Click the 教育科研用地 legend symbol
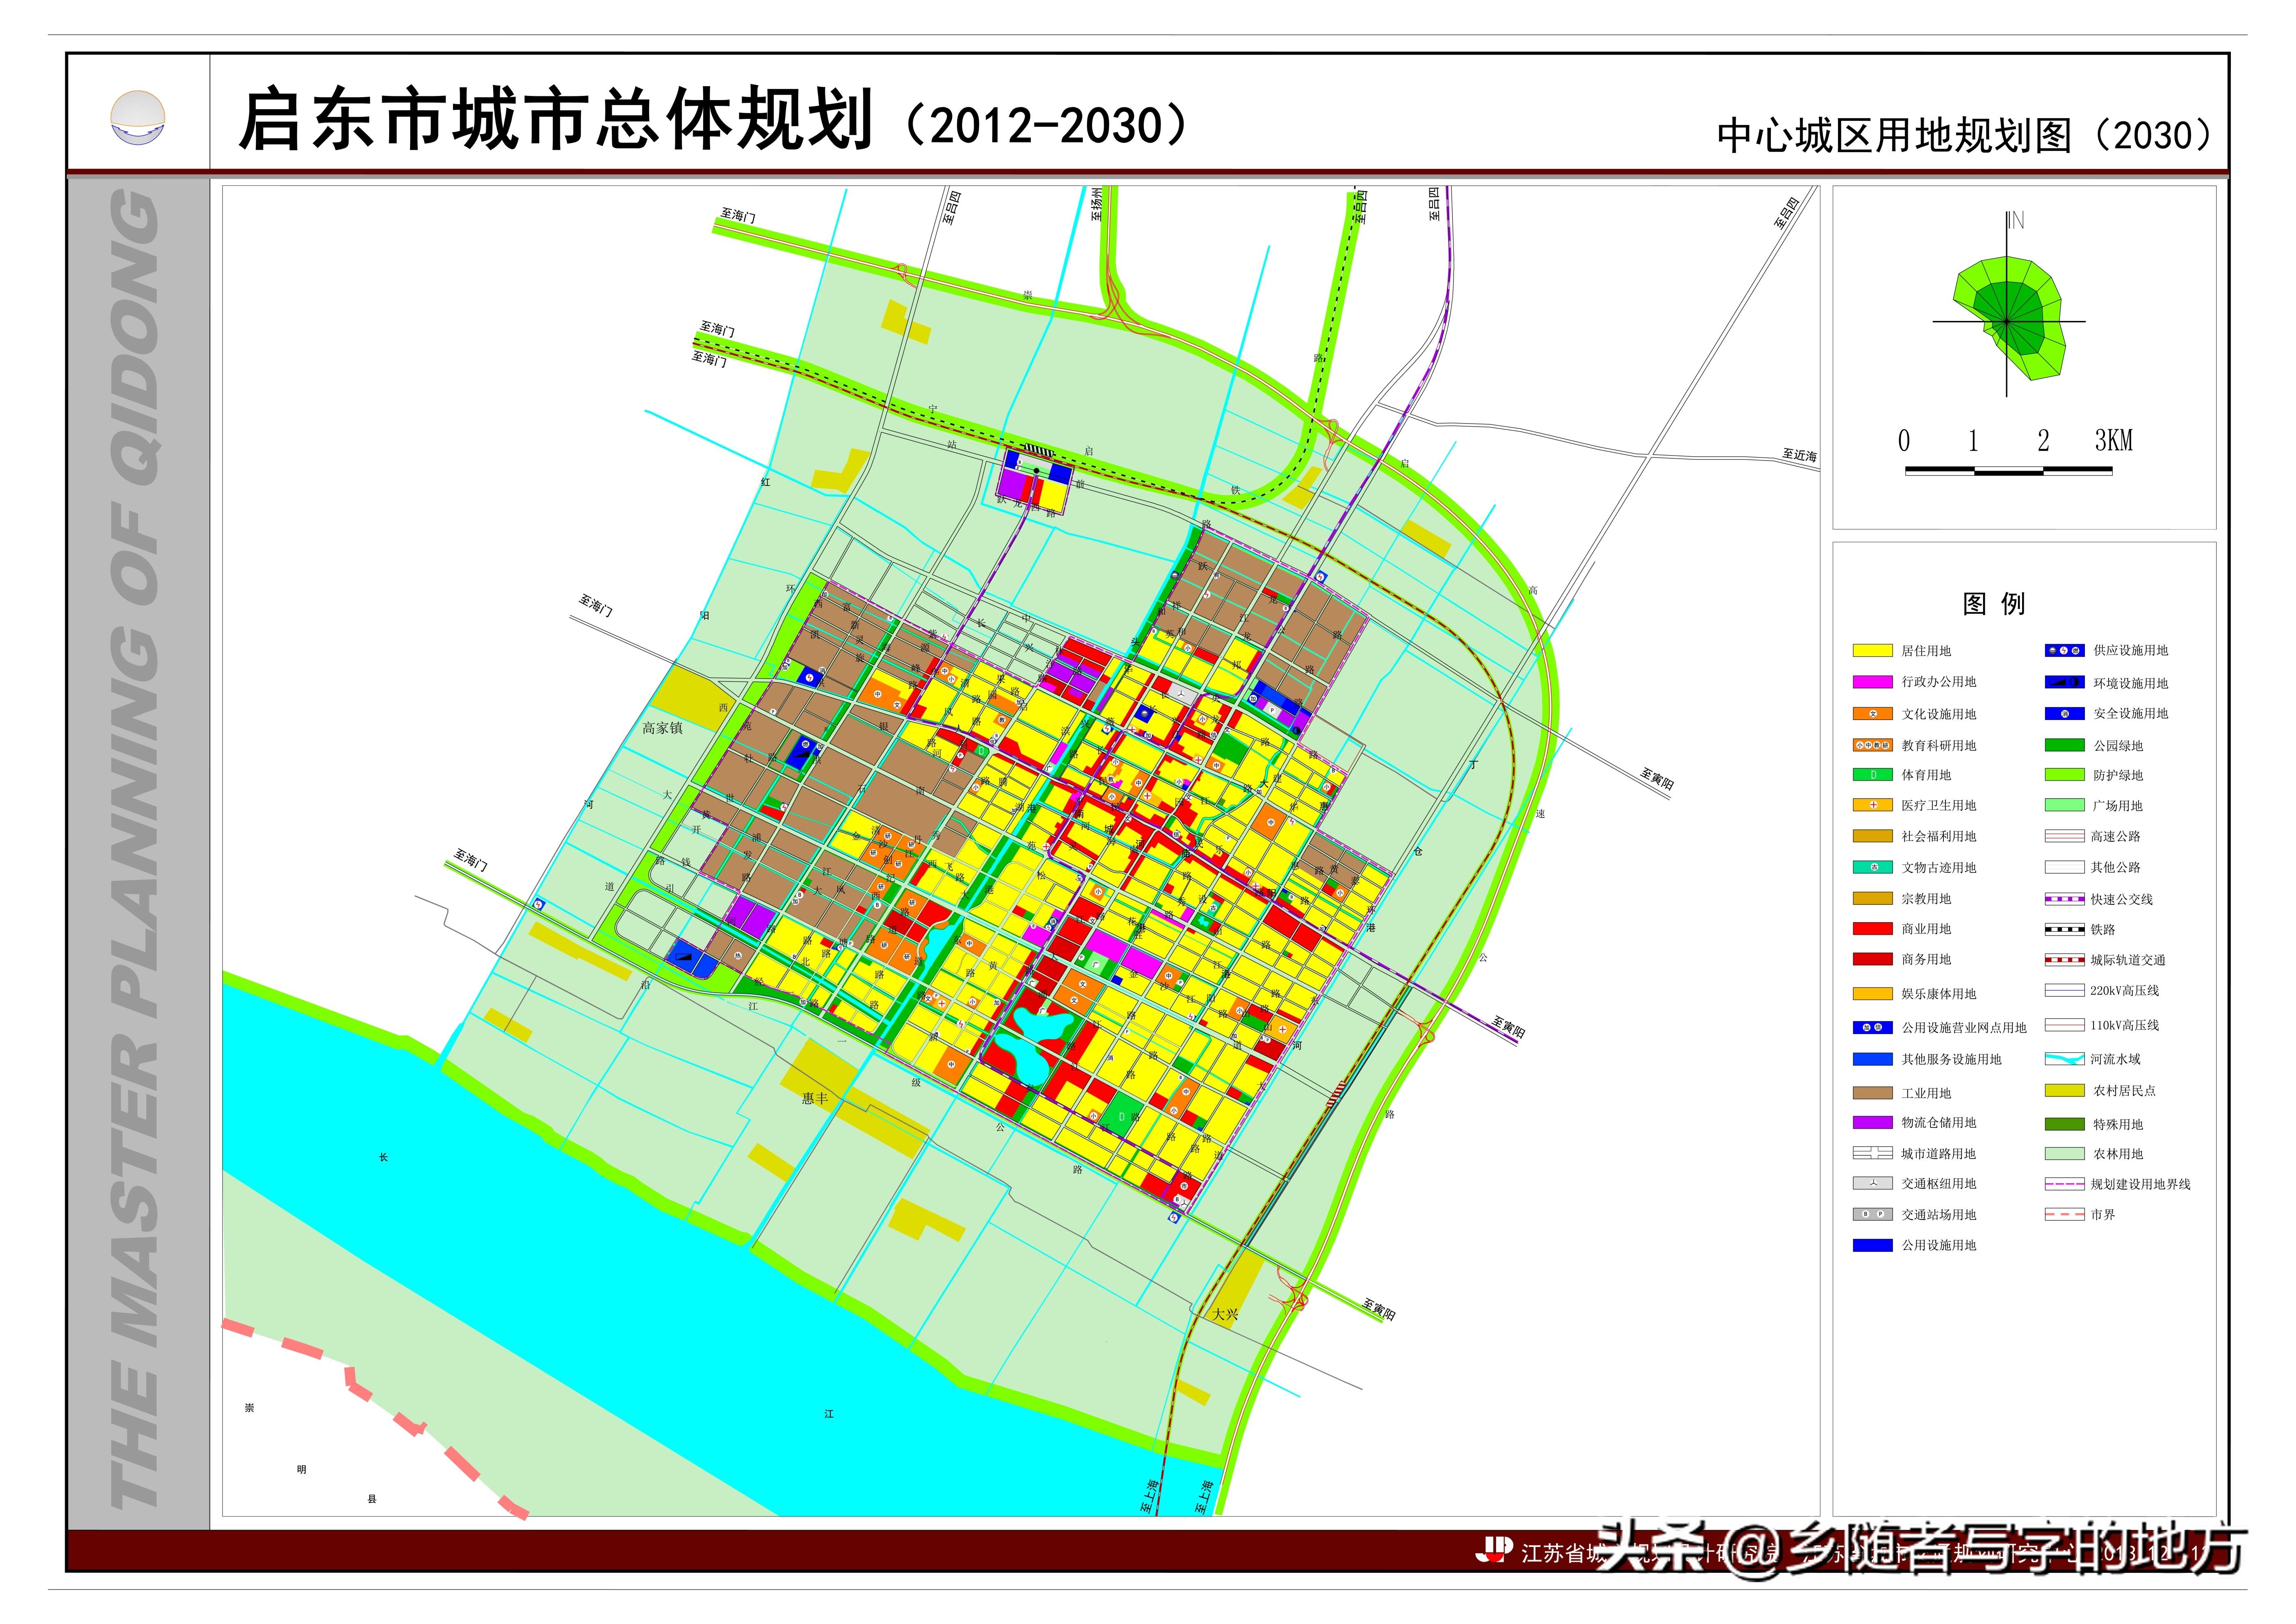 point(1872,745)
